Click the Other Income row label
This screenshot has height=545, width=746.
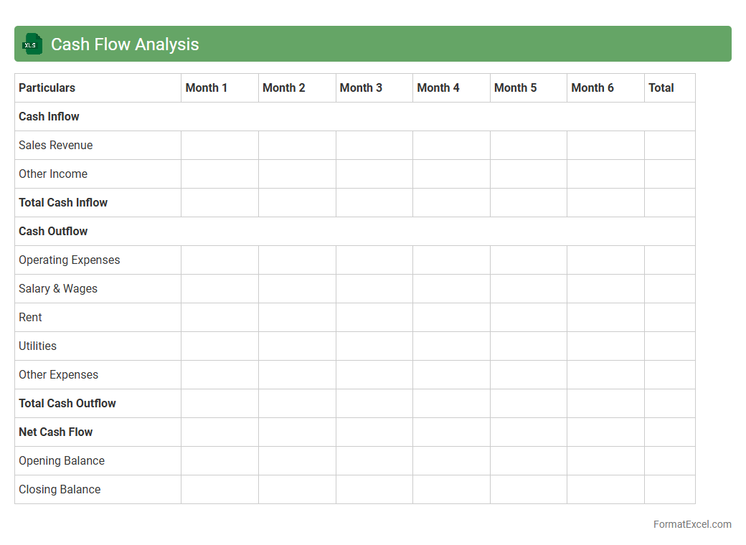[x=53, y=174]
